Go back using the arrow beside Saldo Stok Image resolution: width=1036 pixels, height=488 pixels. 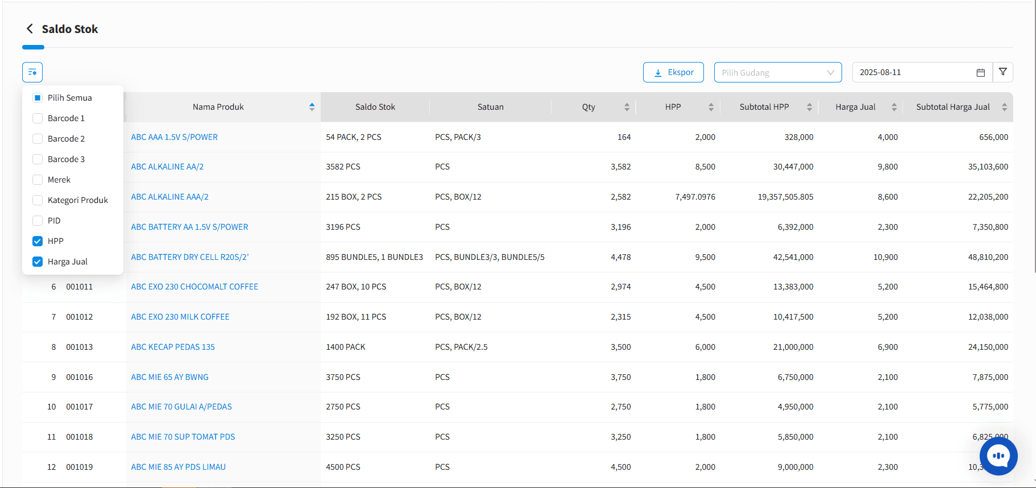pyautogui.click(x=30, y=29)
